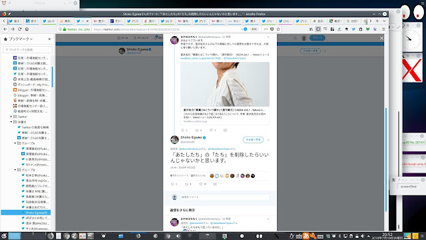
Task: Switch to the tab with the Google Maps icon
Action: pos(336,21)
